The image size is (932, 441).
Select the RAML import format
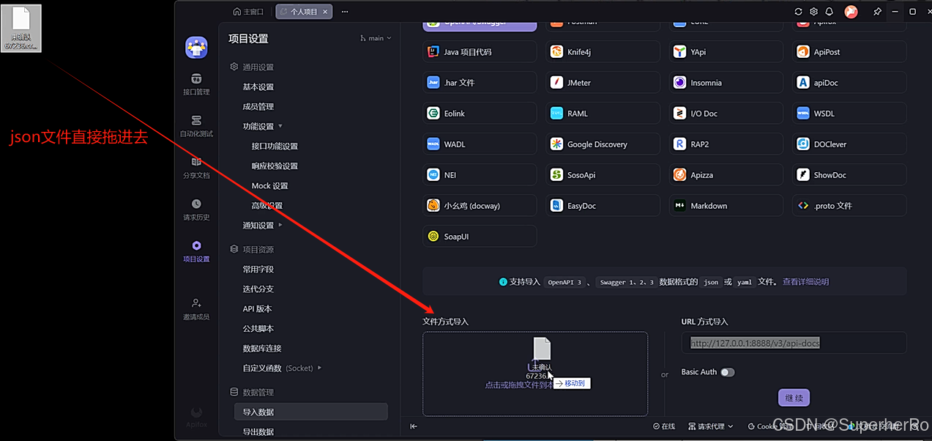click(x=603, y=114)
